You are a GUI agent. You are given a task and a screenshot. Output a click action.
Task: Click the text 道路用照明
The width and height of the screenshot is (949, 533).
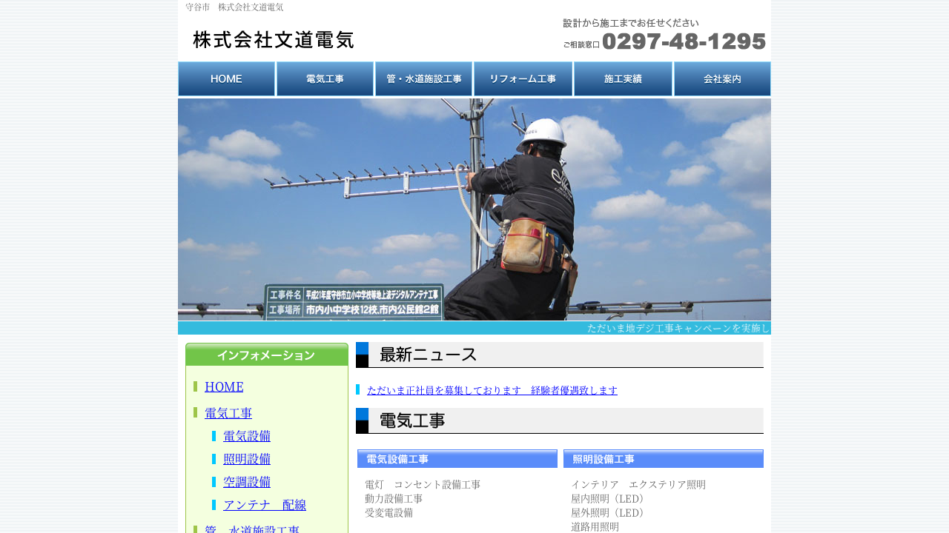(595, 527)
